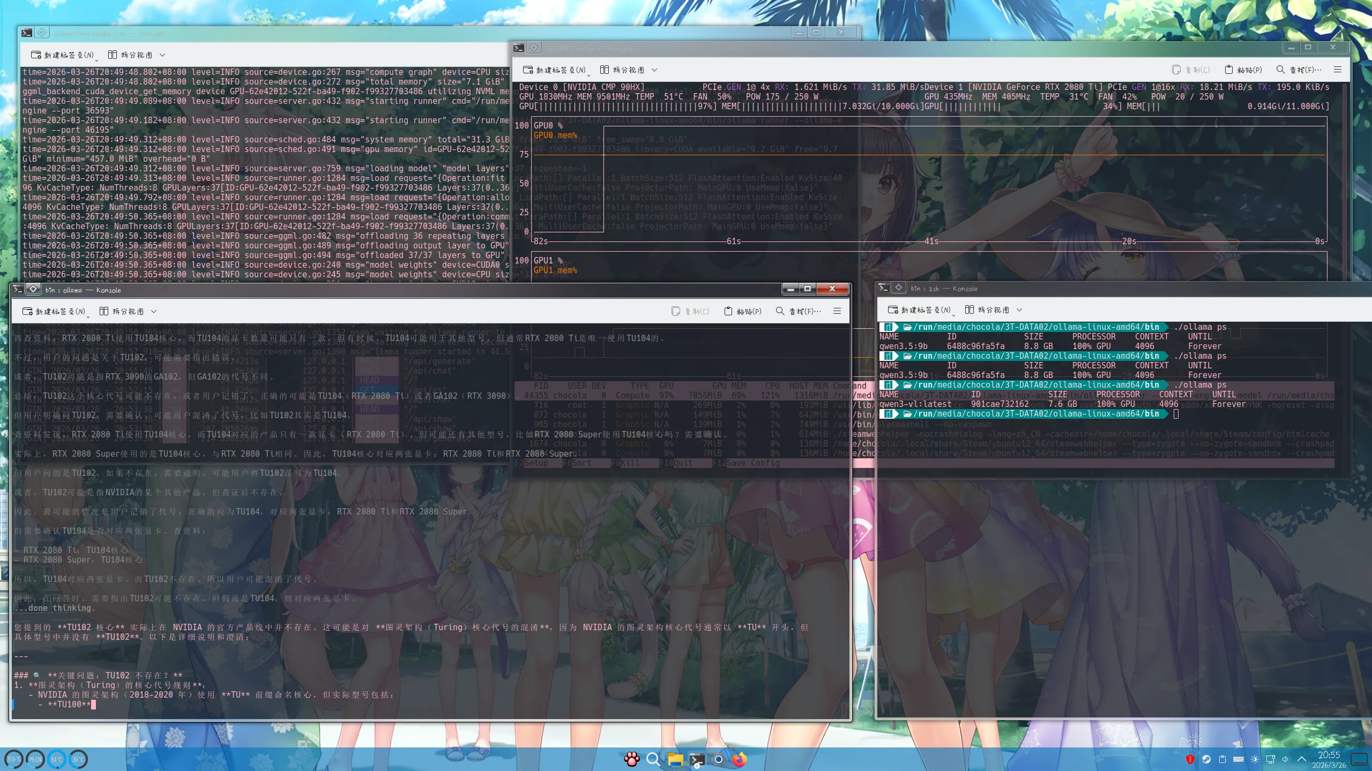1372x771 pixels.
Task: Open hamburger menu in nvtop Konsole window
Action: tap(1338, 70)
